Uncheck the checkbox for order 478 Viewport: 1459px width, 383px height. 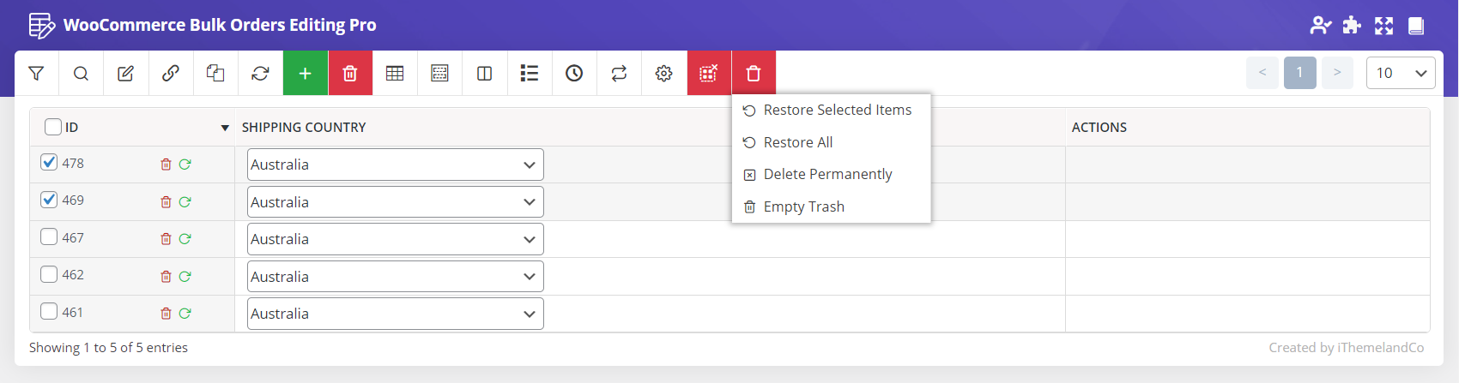coord(50,163)
